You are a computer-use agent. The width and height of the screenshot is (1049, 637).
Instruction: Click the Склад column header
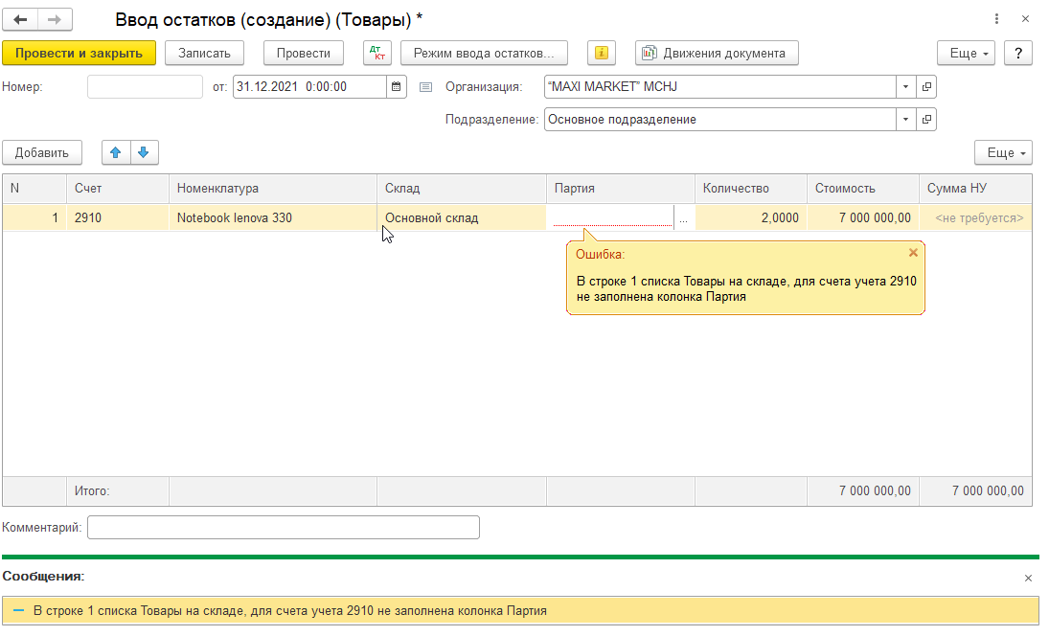tap(462, 189)
